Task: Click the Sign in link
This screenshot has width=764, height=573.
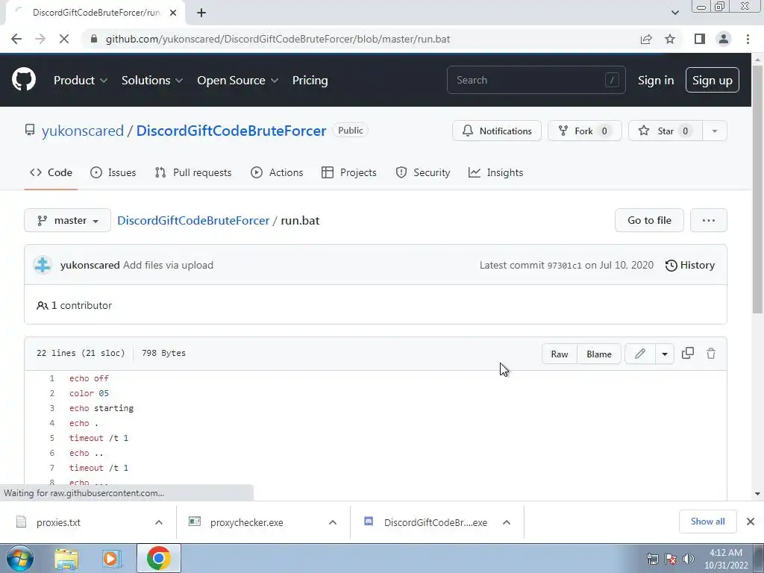Action: 656,81
